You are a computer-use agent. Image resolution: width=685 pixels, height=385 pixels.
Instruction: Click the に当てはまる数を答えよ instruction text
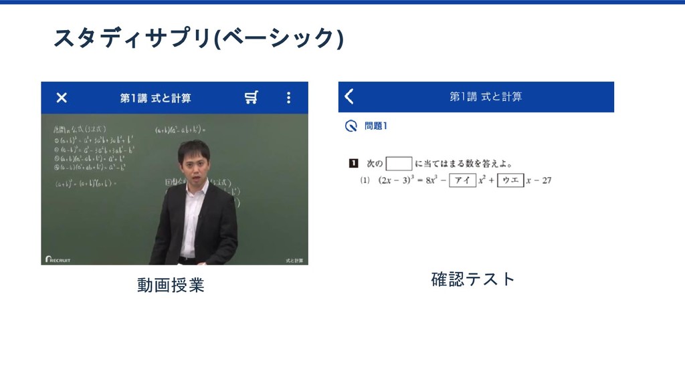(x=463, y=164)
